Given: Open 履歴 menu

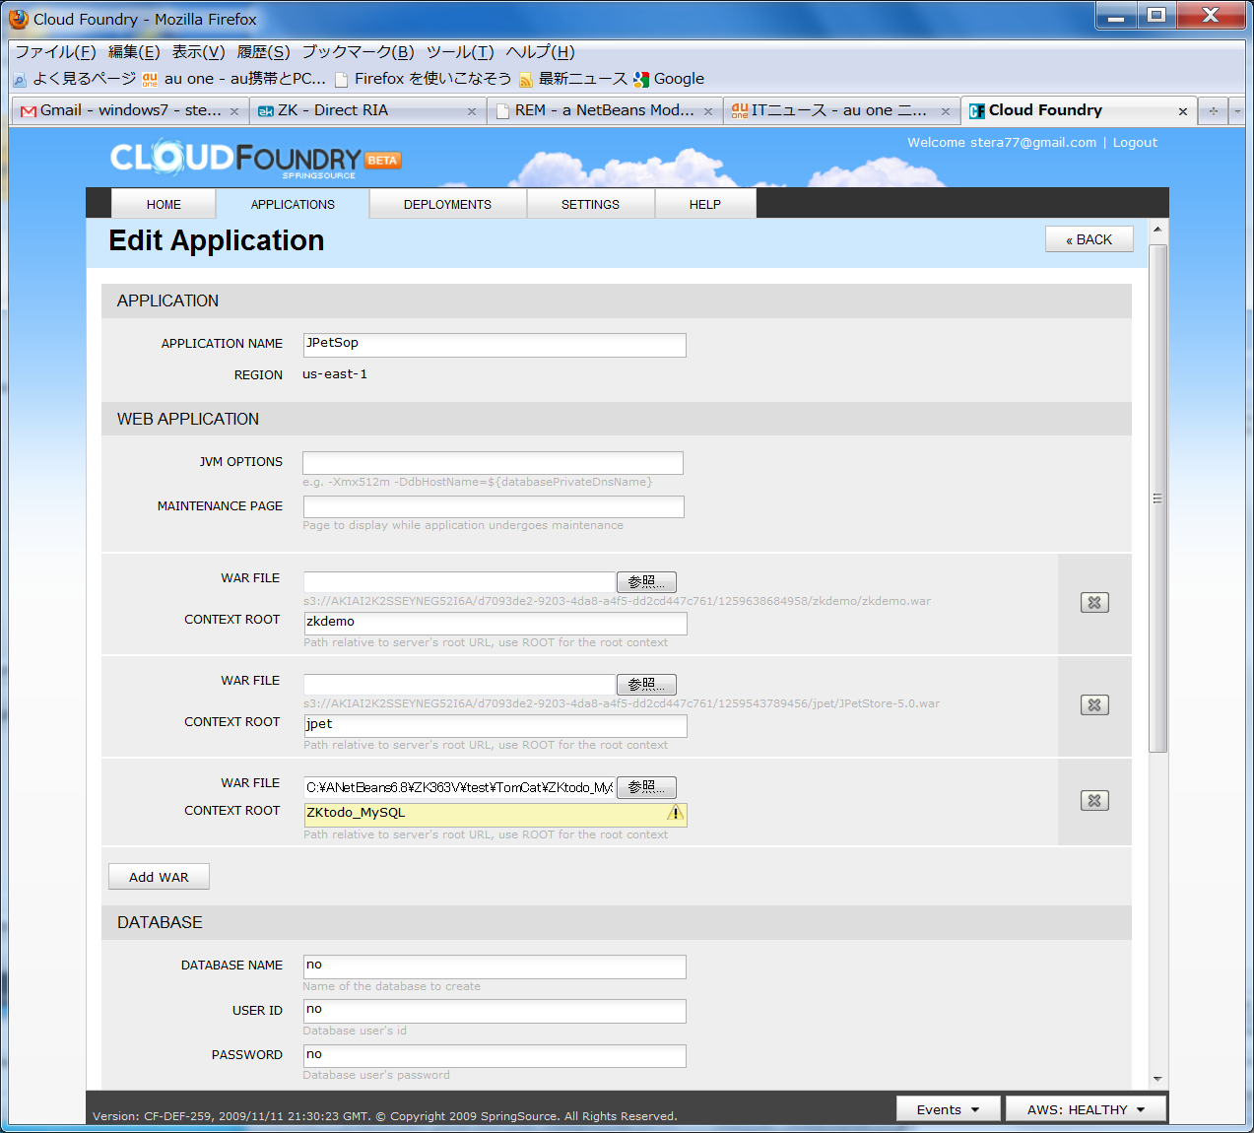Looking at the screenshot, I should pos(263,52).
